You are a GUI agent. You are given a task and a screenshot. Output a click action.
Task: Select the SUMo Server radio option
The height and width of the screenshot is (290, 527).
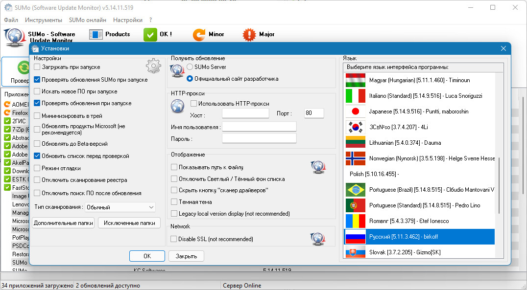pos(190,67)
